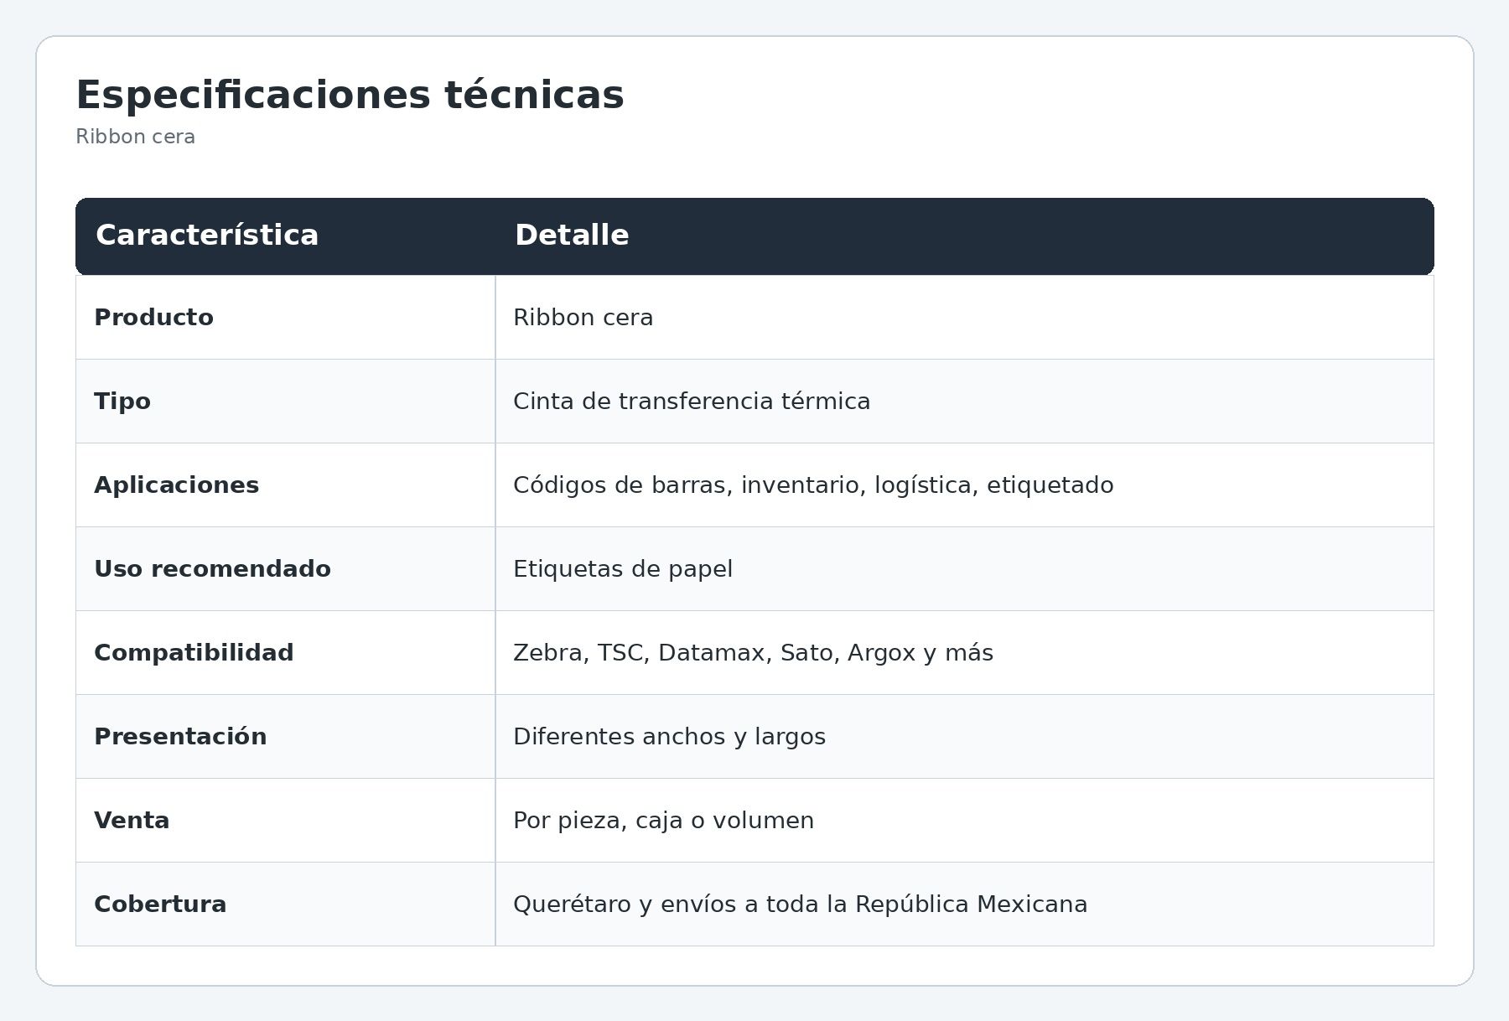
Task: Select the "Aplicaciones" row label
Action: point(176,485)
